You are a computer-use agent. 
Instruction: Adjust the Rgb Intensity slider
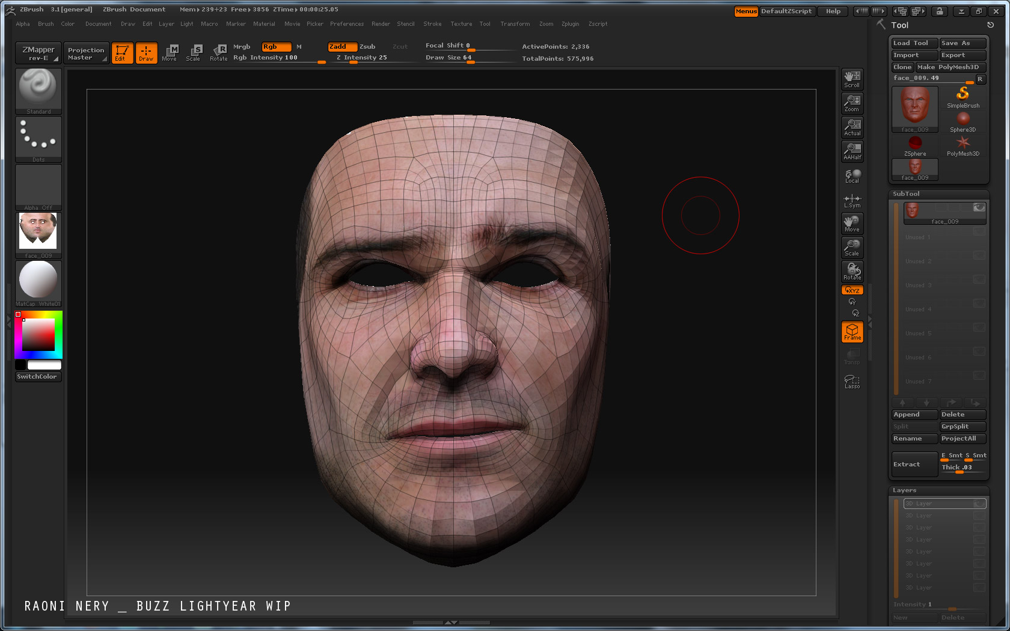pos(279,58)
